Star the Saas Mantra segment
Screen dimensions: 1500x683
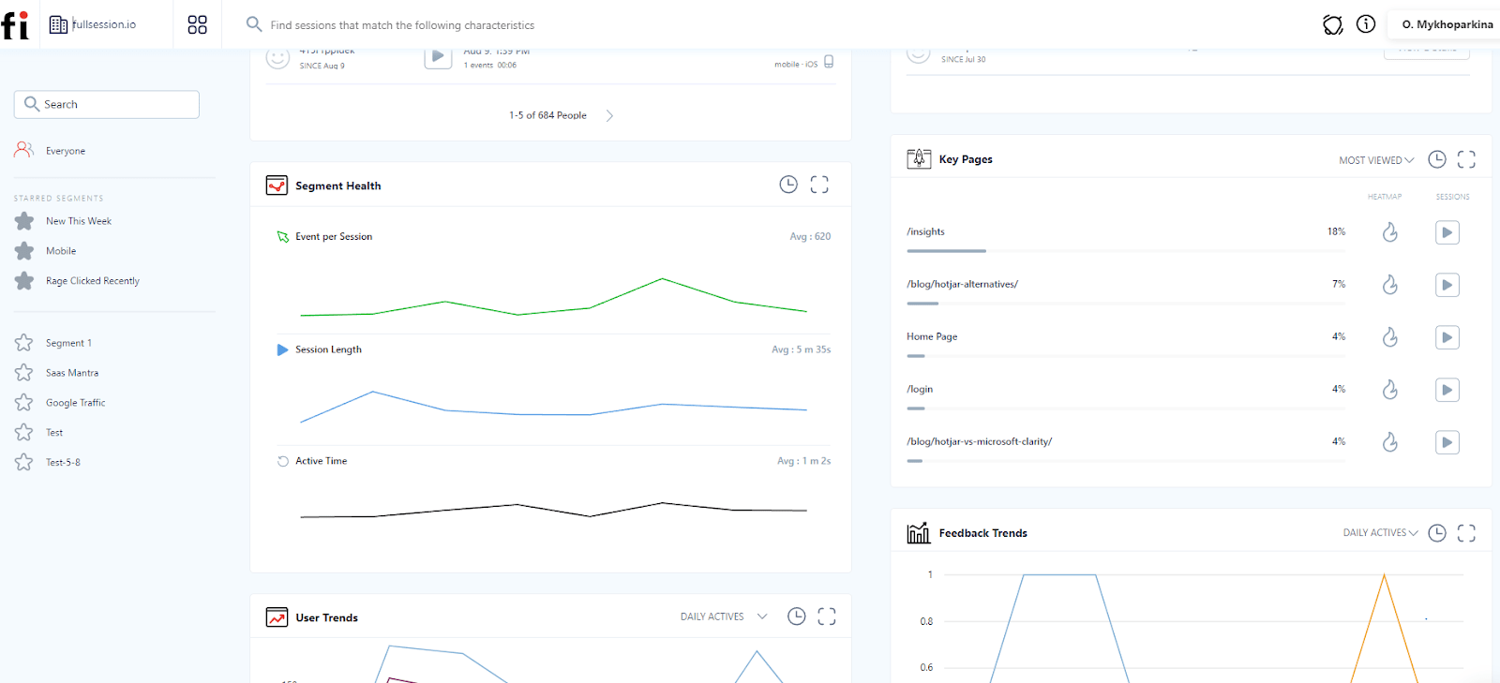coord(24,373)
